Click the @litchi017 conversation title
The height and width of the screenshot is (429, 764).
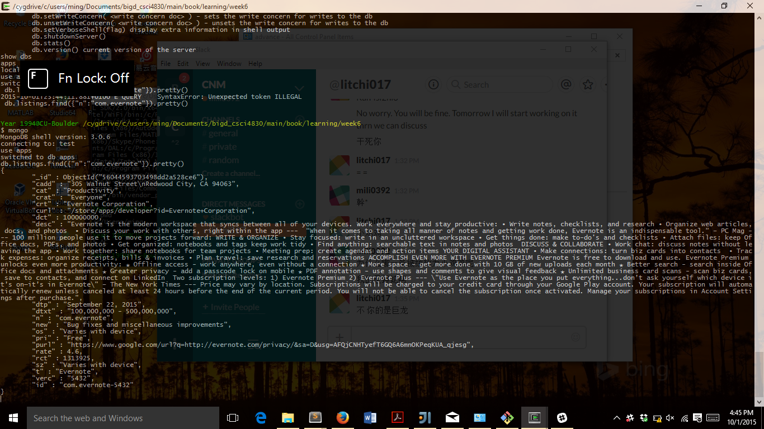click(x=360, y=84)
